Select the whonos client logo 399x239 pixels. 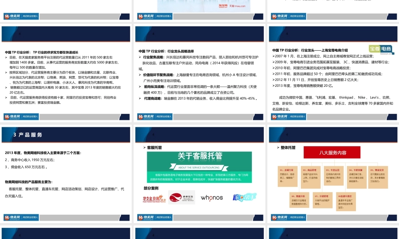point(212,198)
